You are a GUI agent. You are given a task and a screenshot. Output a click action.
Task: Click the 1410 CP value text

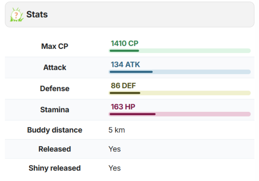124,43
